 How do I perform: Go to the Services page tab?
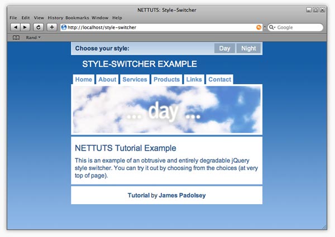coord(135,80)
